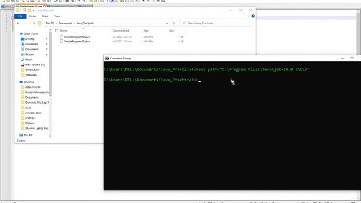Open SimpliLearn folder in navigation pane
The height and width of the screenshot is (203, 361).
point(32,70)
